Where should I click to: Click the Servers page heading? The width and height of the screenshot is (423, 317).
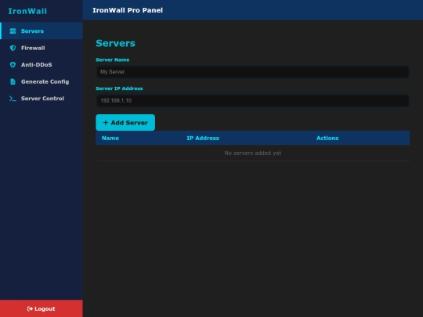115,43
